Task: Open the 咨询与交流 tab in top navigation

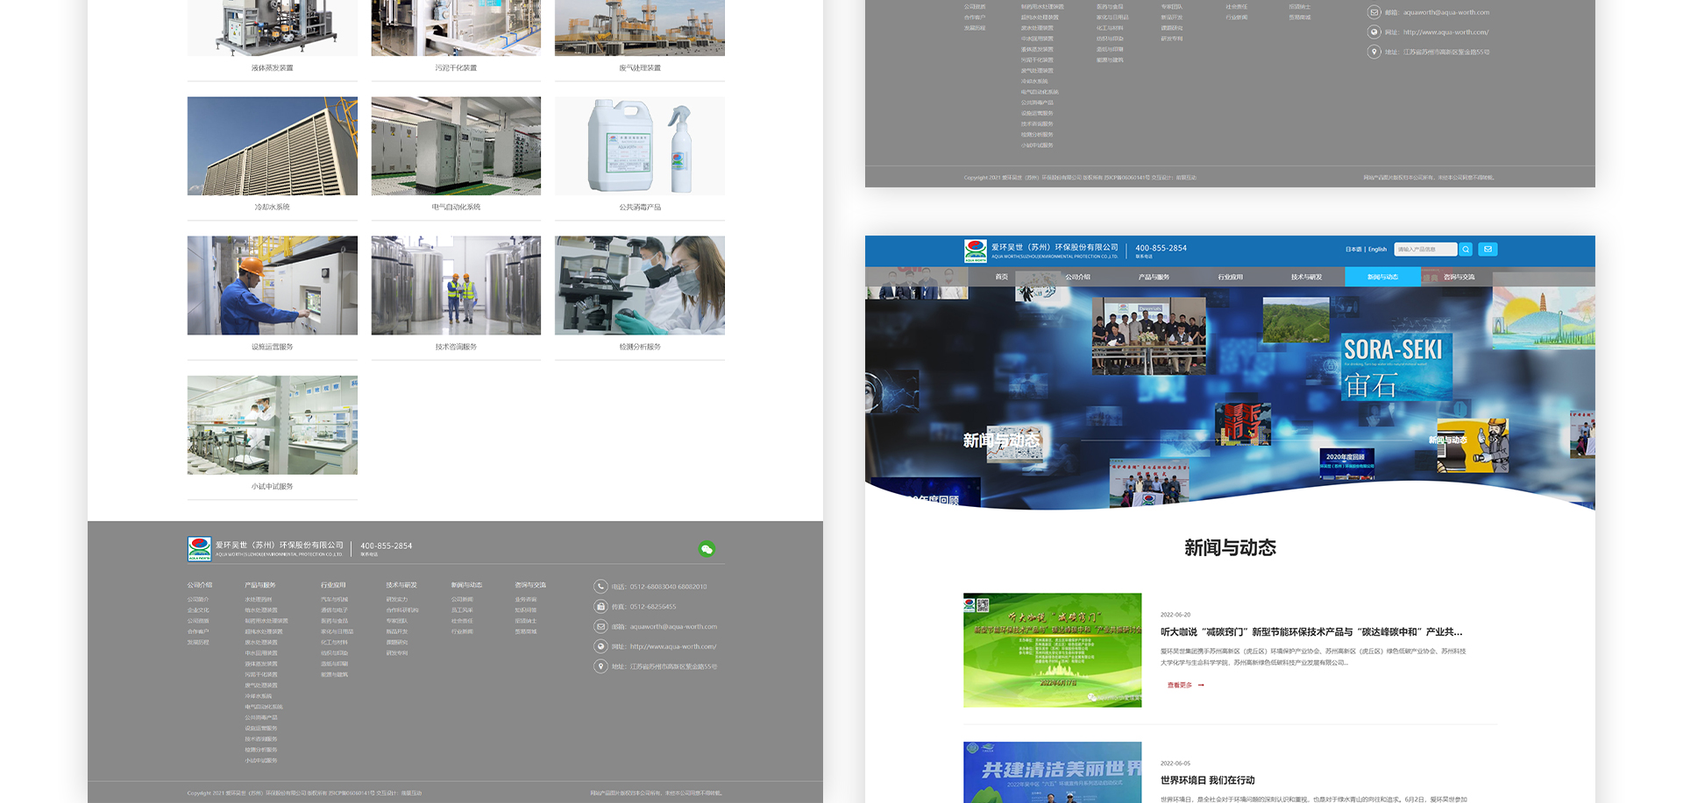Action: (x=1459, y=277)
